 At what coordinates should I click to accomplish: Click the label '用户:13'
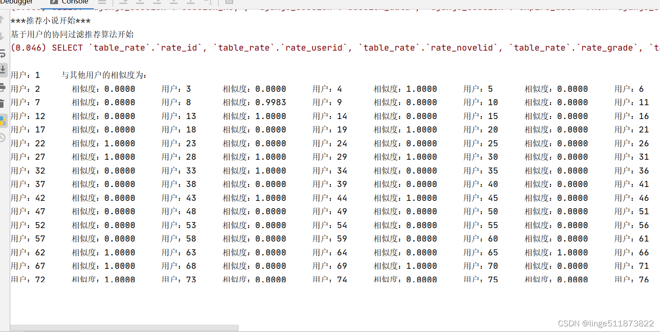pos(179,116)
